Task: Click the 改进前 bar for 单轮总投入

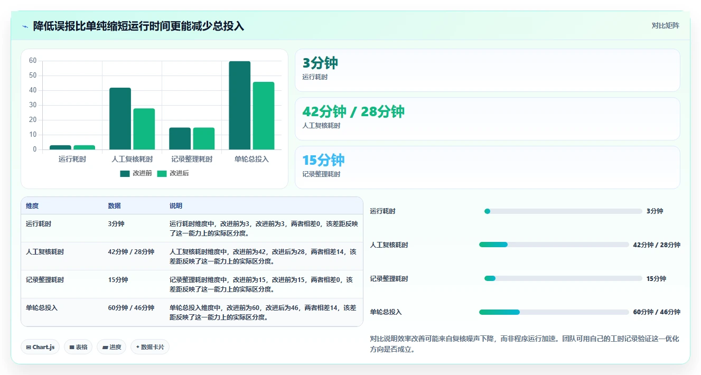Action: tap(240, 105)
